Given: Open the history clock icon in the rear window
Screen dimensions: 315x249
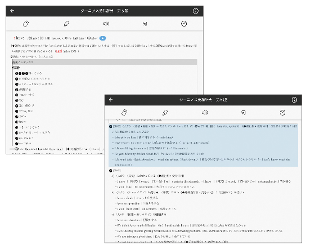Looking at the screenshot, I should click(184, 24).
